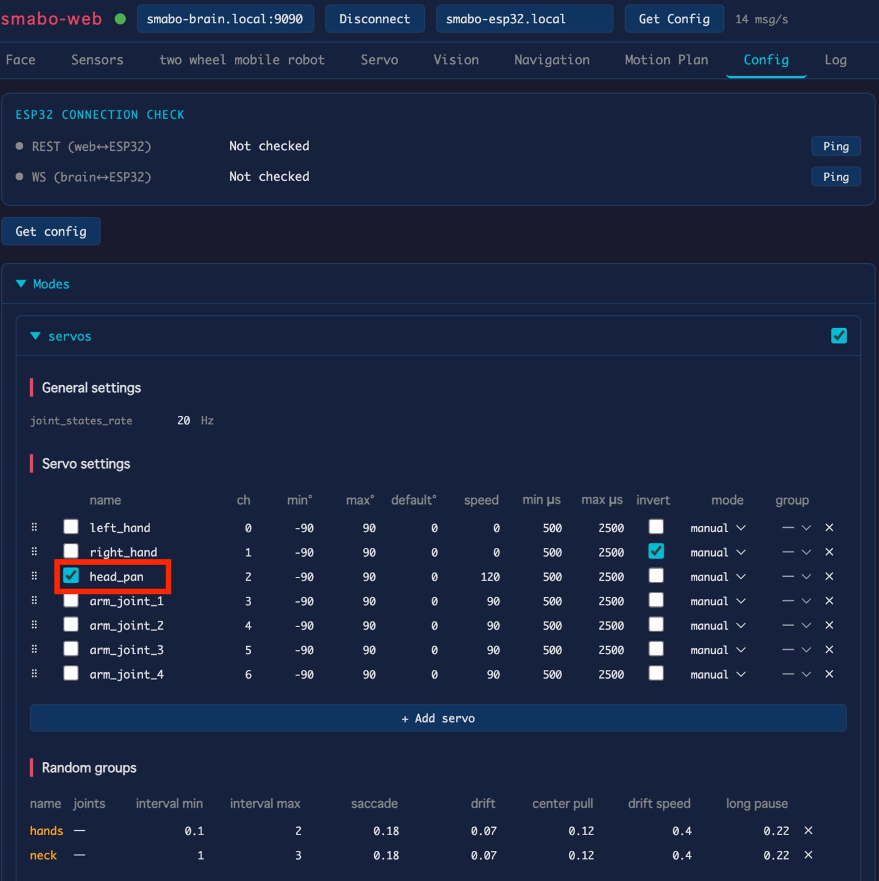Delete the arm_joint_4 servo row
Image resolution: width=879 pixels, height=881 pixels.
click(x=829, y=674)
